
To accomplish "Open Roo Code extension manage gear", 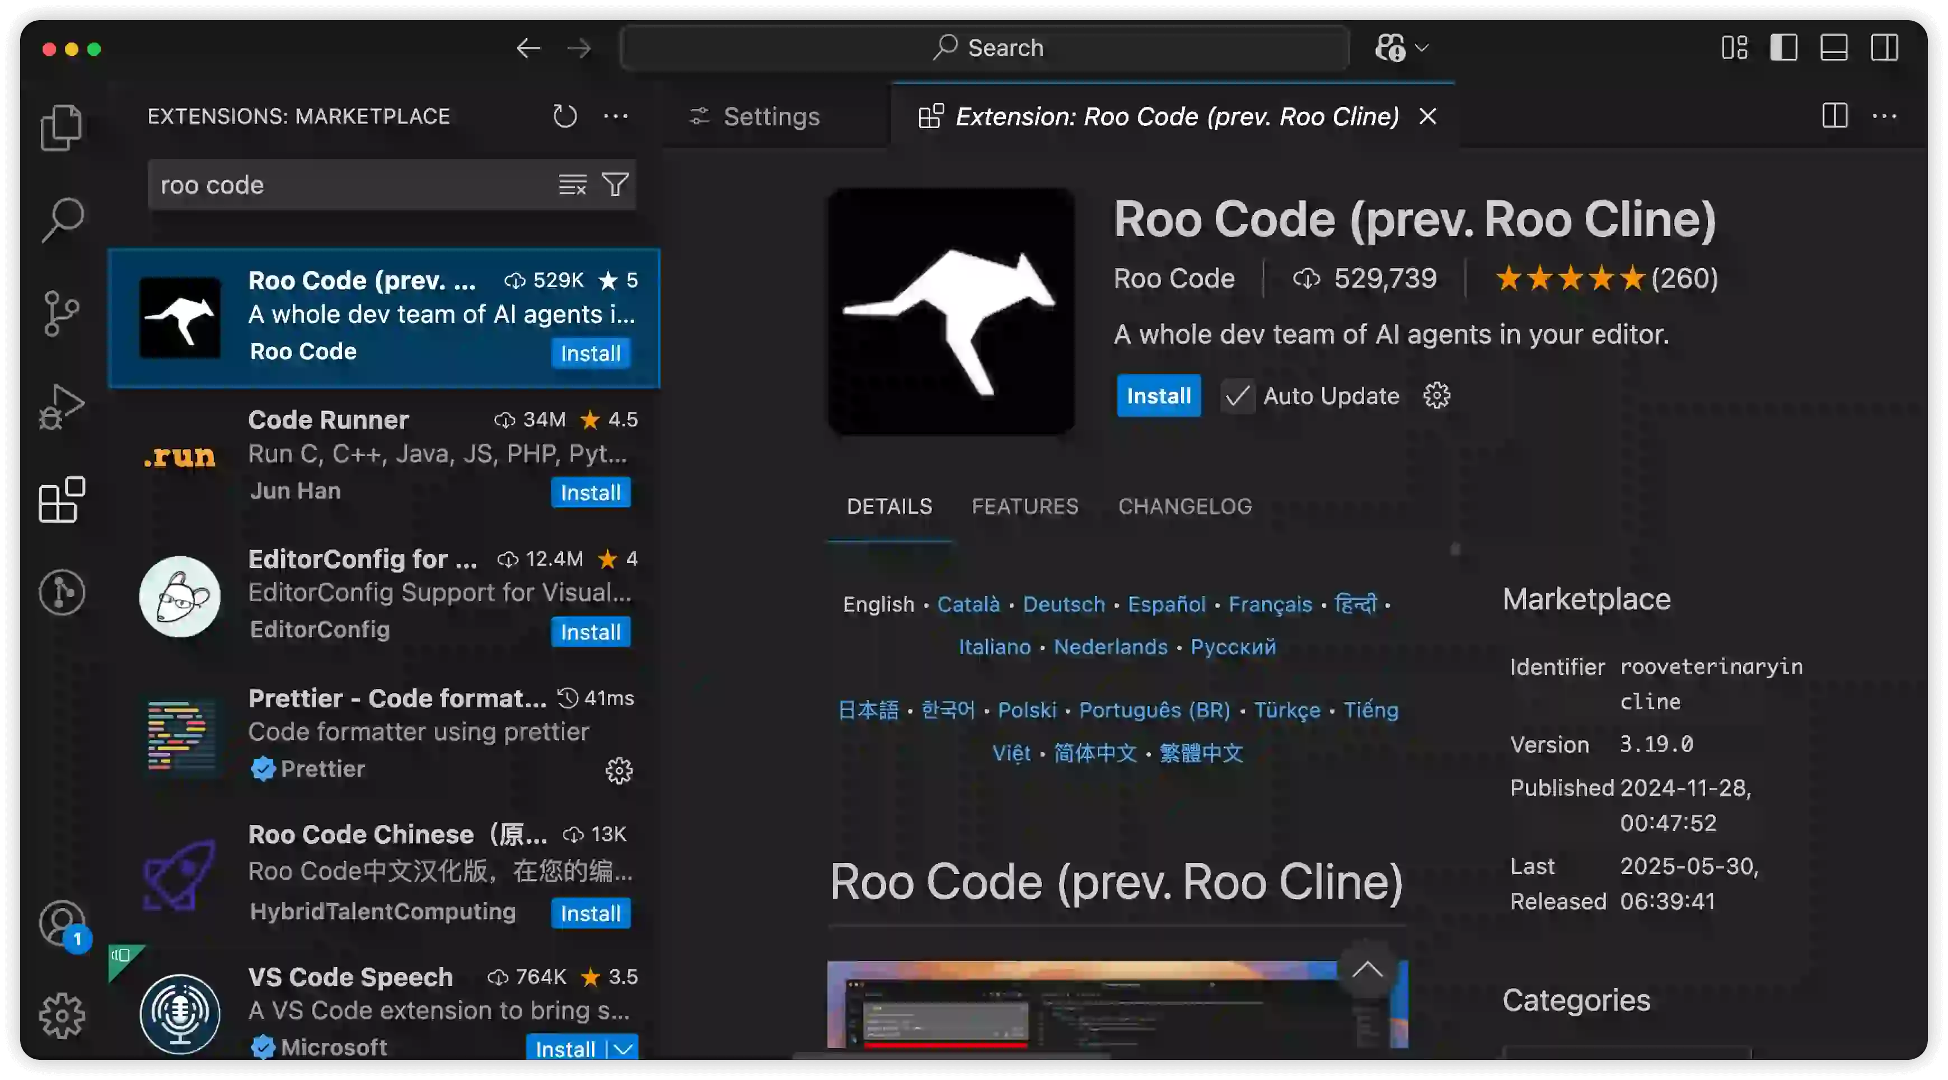I will pyautogui.click(x=1437, y=395).
